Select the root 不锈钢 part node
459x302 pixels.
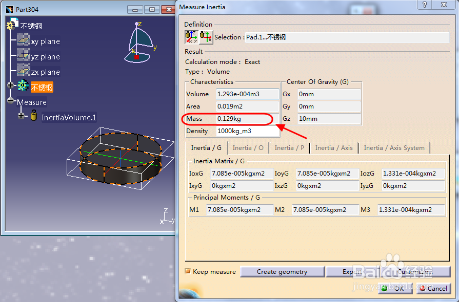(x=31, y=26)
